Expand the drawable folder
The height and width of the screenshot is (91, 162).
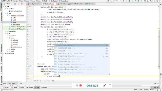click(x=7, y=36)
